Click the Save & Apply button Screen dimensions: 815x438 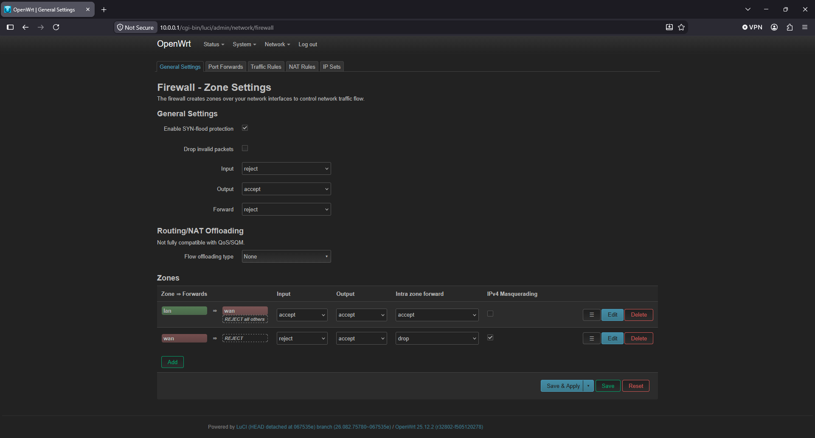tap(562, 386)
